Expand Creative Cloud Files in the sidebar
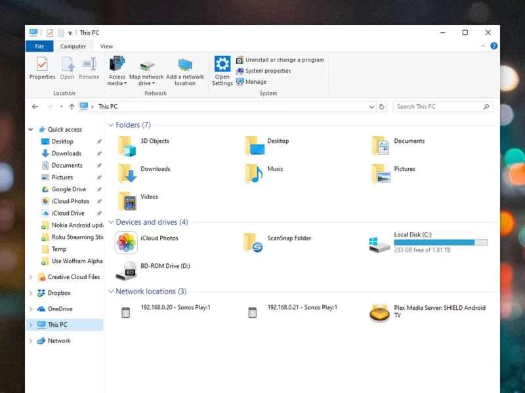The image size is (525, 393). (x=30, y=277)
